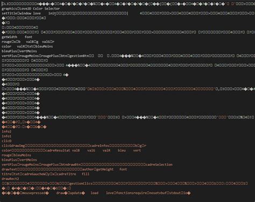Click the word "load" on the last line

(95, 193)
